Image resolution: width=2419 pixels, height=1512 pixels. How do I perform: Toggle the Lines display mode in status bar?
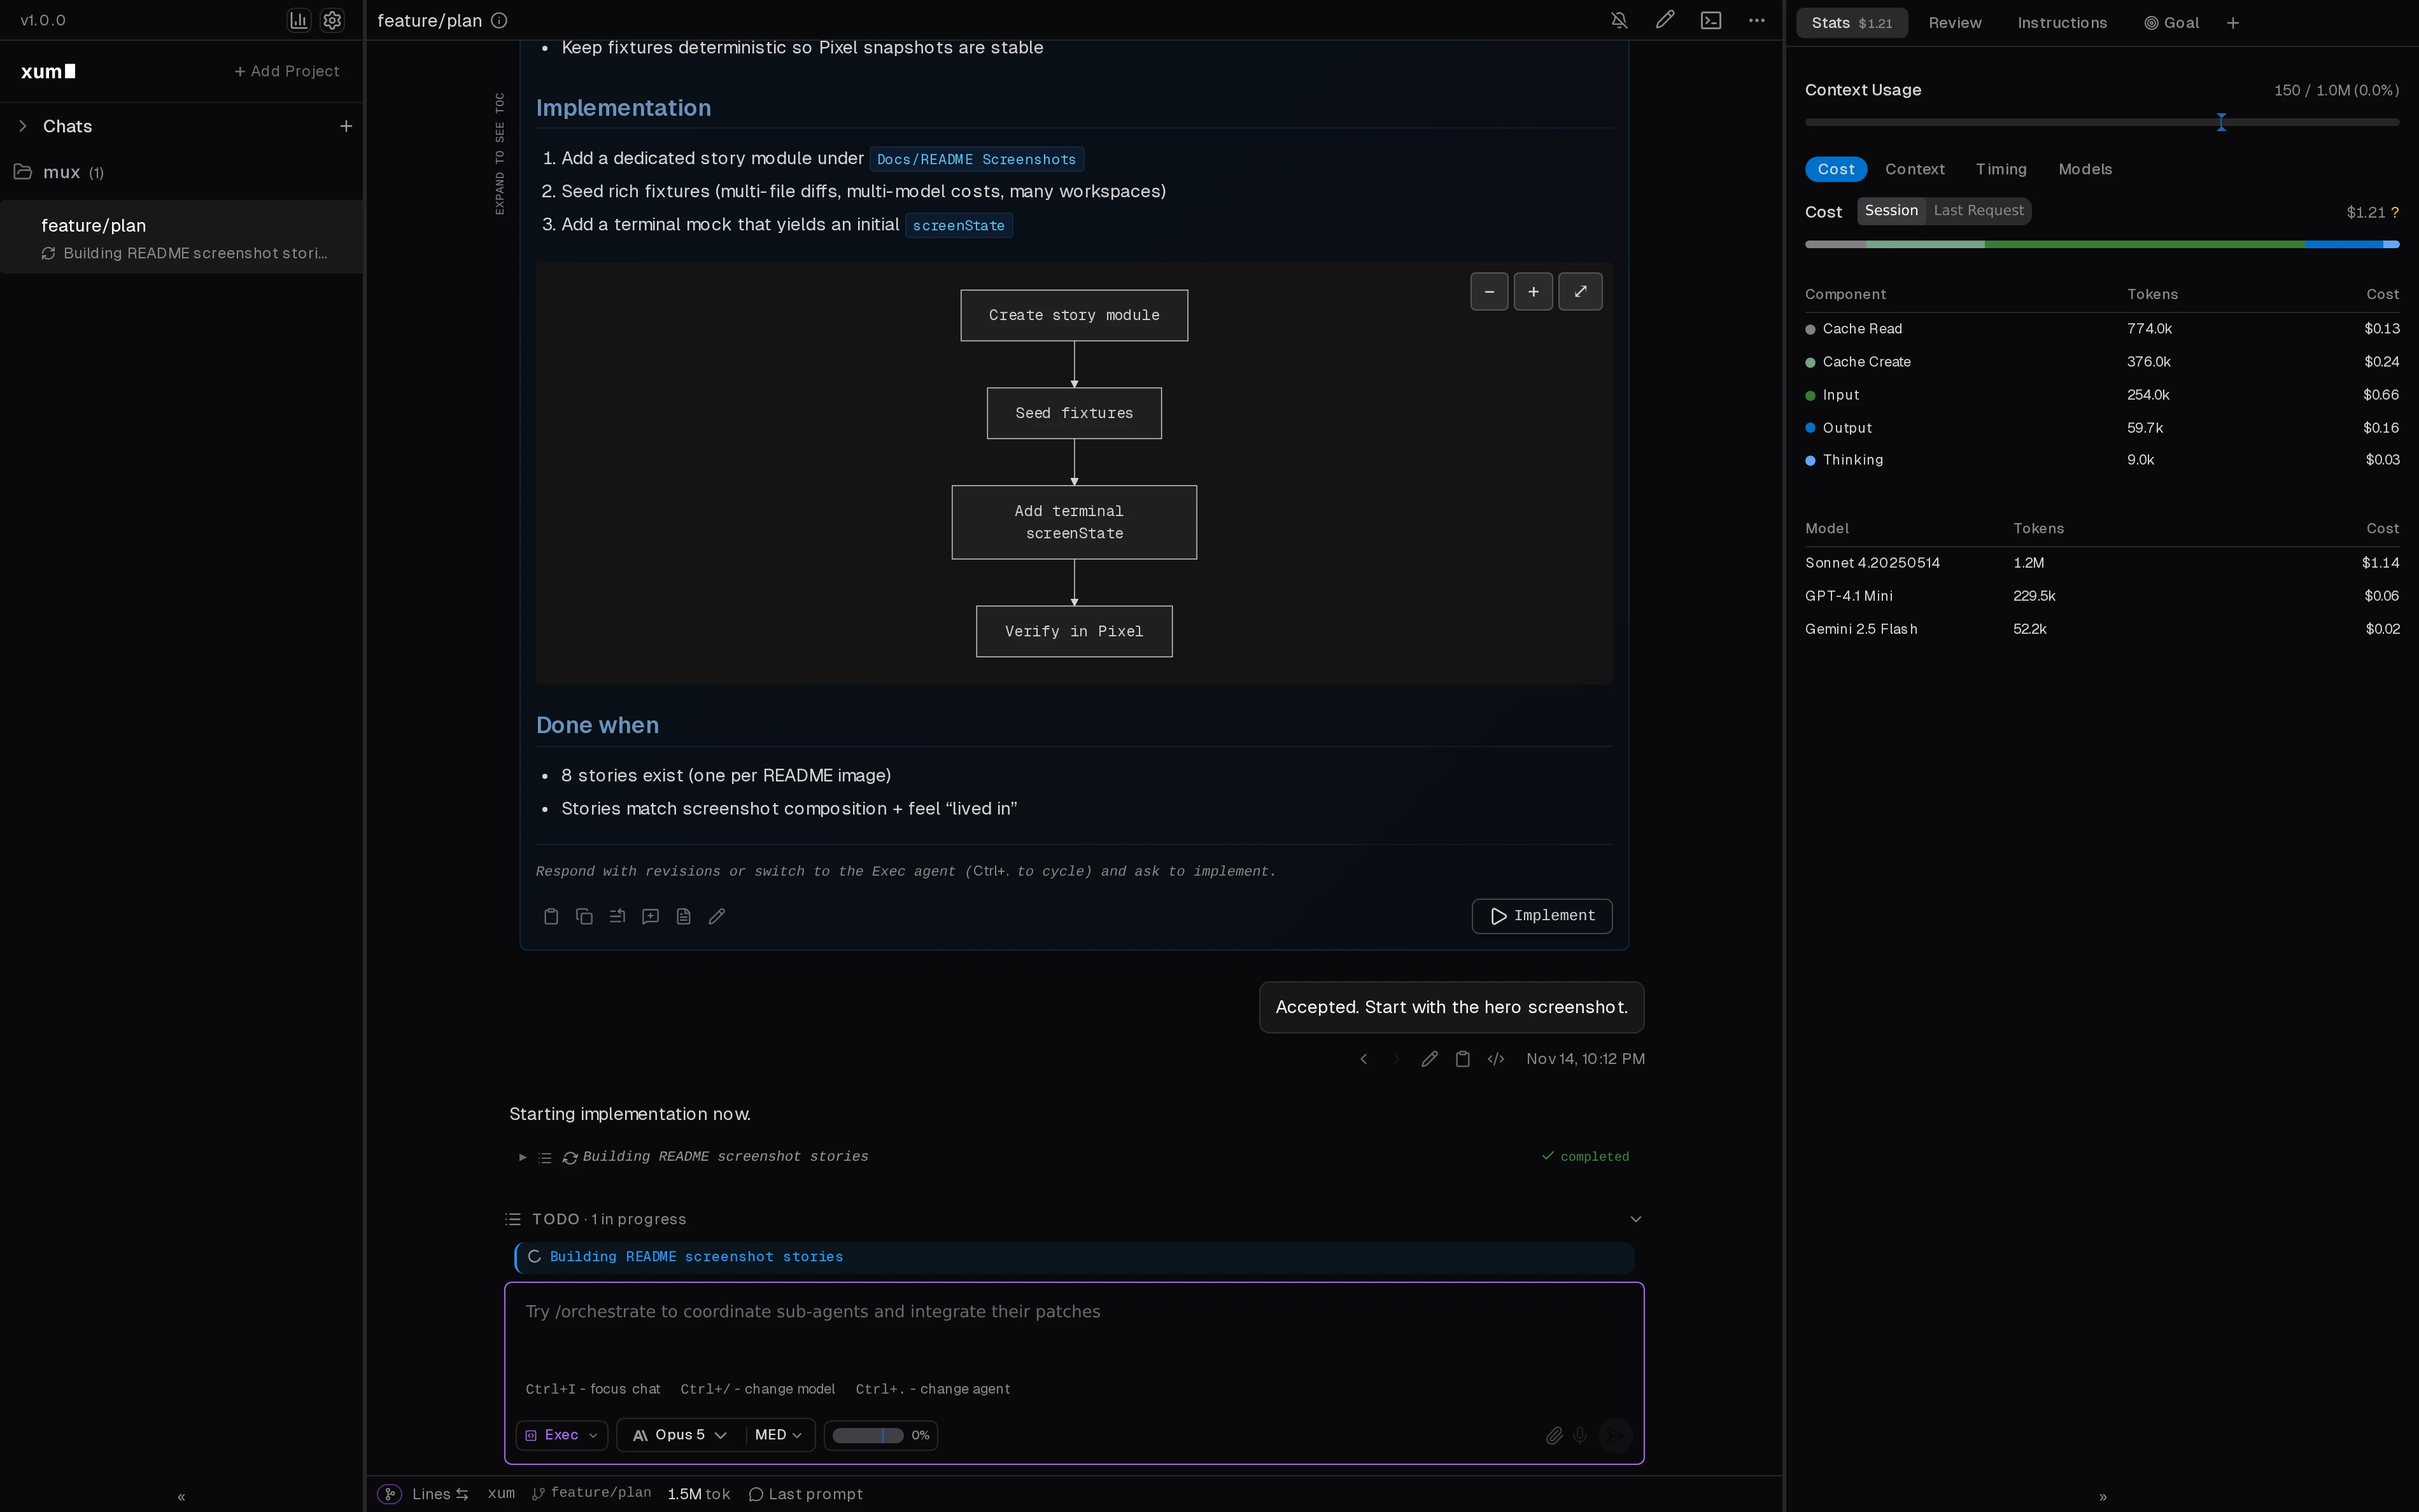click(440, 1494)
